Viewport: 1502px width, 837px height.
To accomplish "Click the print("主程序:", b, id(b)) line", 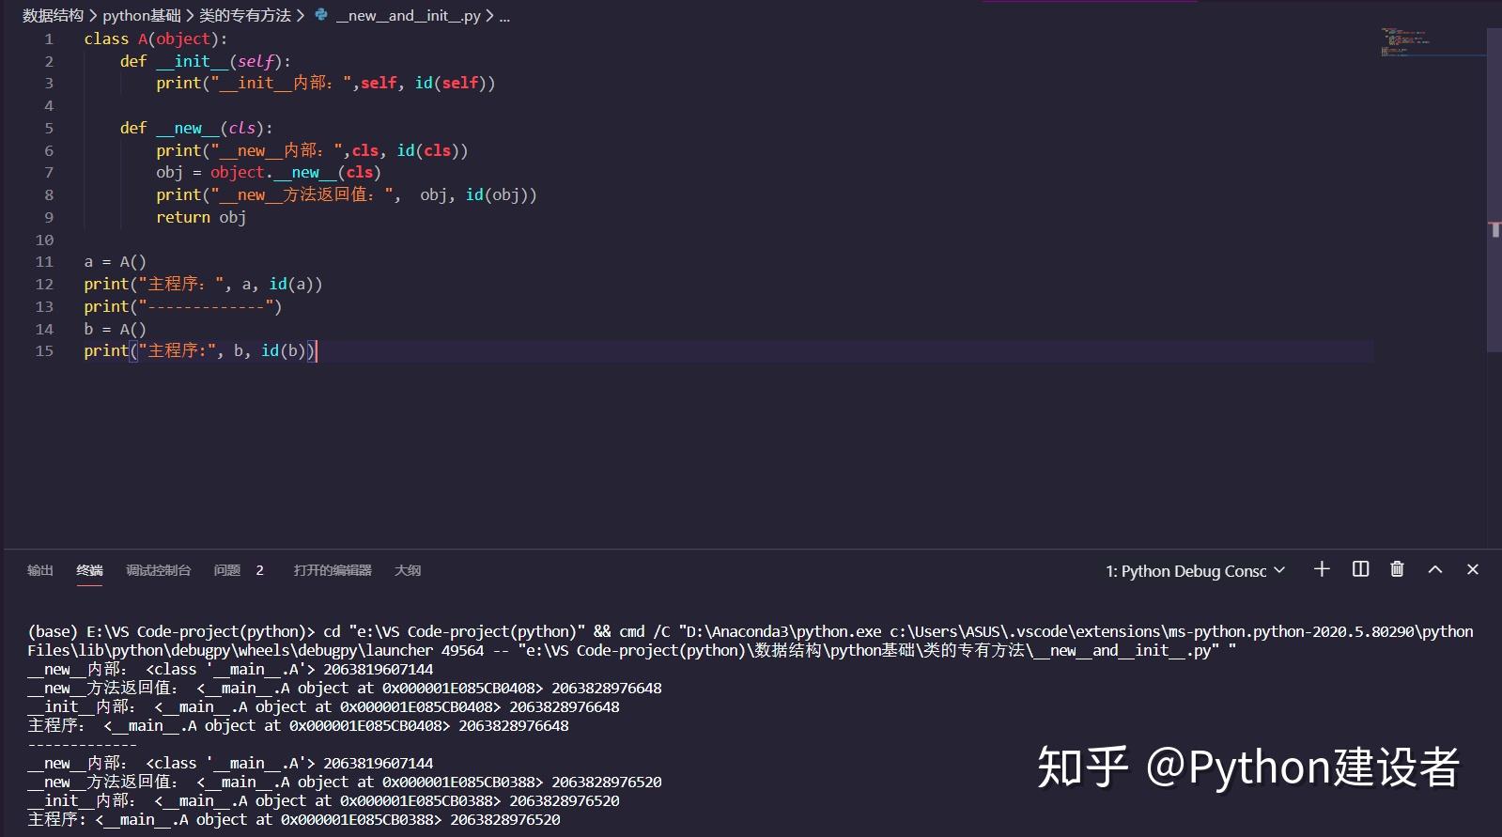I will [199, 350].
